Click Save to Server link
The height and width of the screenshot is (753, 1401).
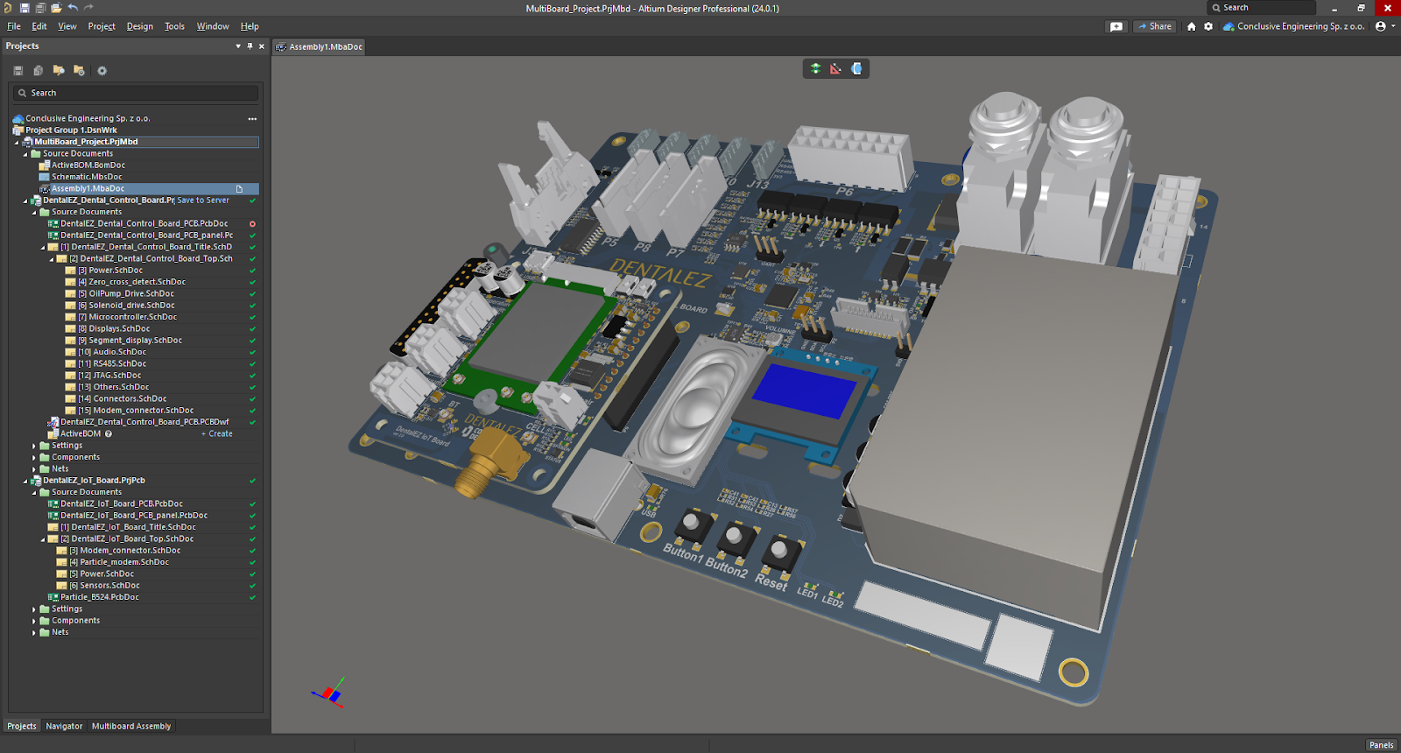click(203, 201)
